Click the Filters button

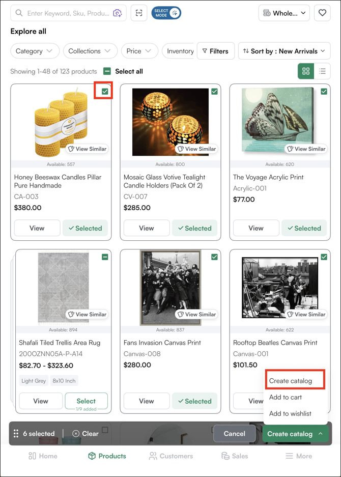click(x=215, y=51)
